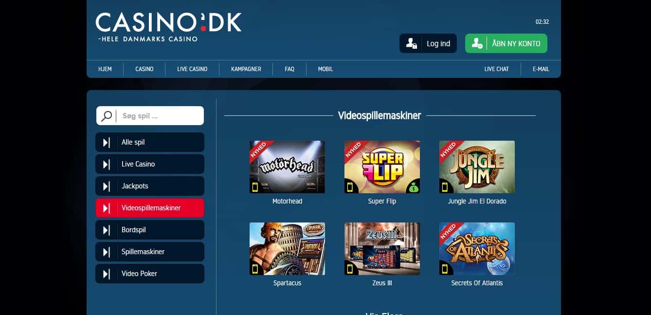The width and height of the screenshot is (651, 315).
Task: Expand the Spillemaskiner category
Action: 150,252
